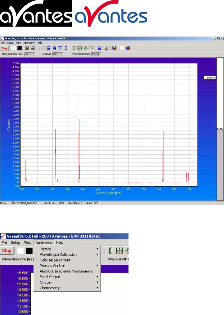Click the green vertical autoscale icon, lower window

(111, 251)
